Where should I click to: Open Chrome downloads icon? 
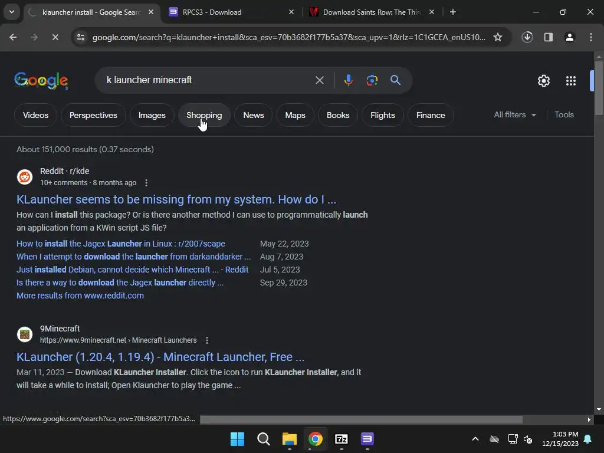527,37
